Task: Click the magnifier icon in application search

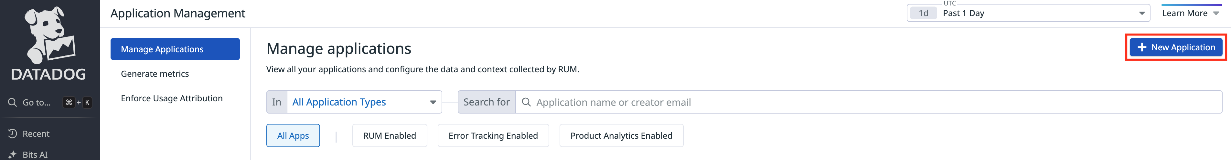Action: click(526, 102)
